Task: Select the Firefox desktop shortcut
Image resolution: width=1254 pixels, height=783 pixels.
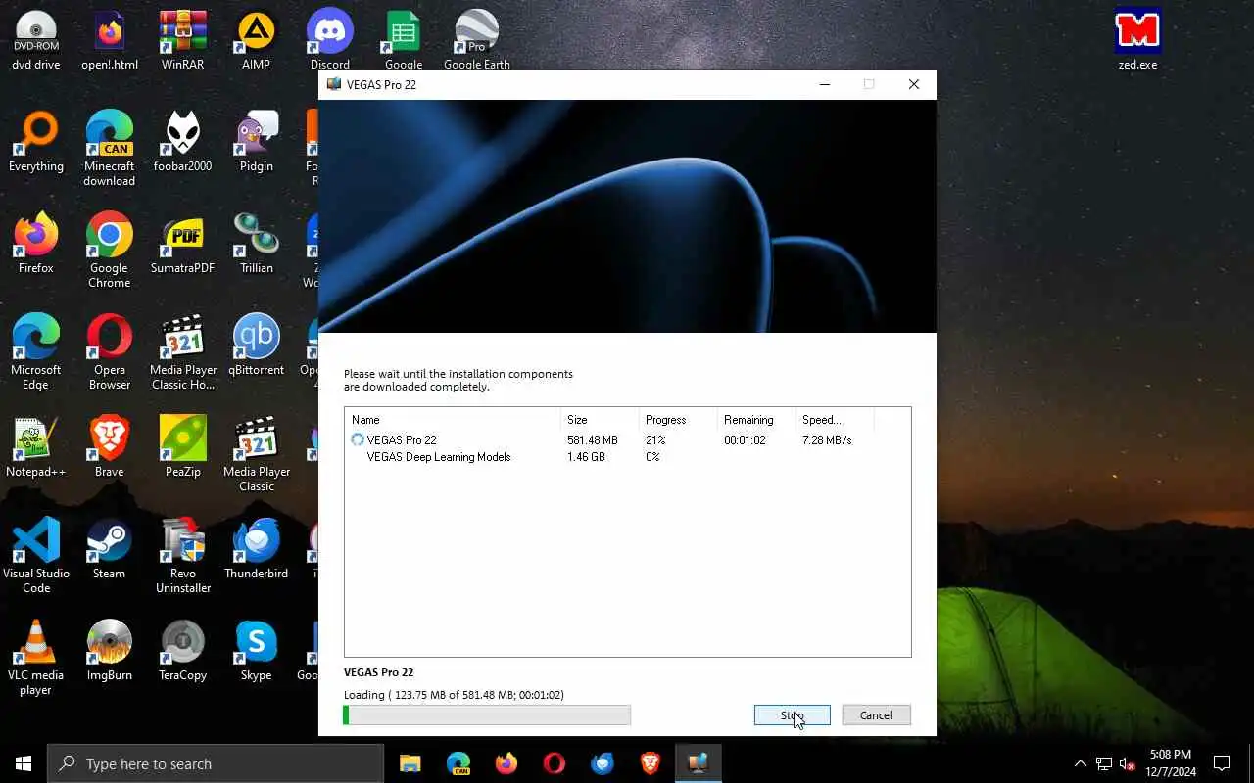Action: click(x=36, y=245)
